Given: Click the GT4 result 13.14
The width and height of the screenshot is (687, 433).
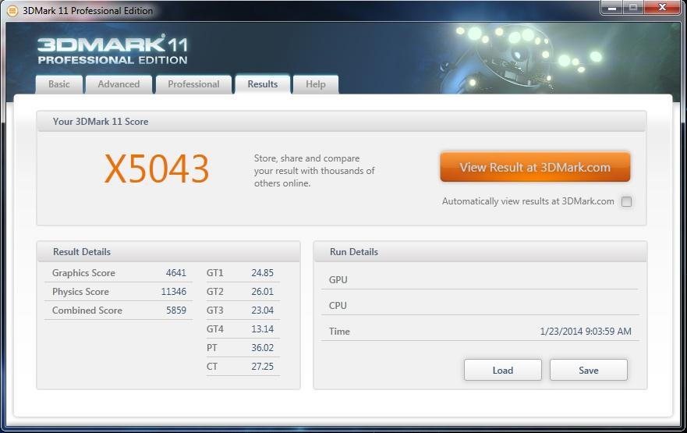Looking at the screenshot, I should 263,329.
